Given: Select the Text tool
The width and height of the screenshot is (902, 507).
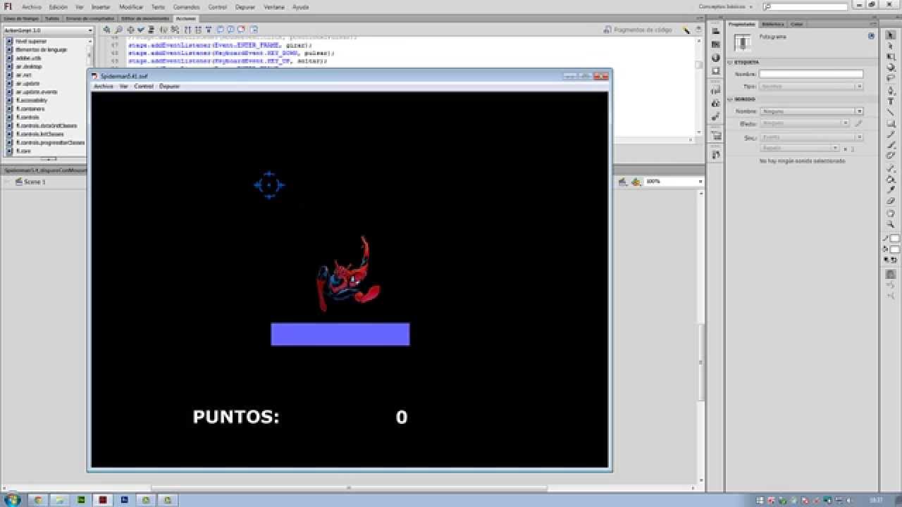Looking at the screenshot, I should coord(891,102).
